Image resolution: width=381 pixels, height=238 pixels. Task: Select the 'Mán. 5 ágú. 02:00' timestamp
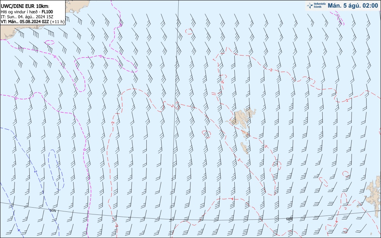(353, 6)
